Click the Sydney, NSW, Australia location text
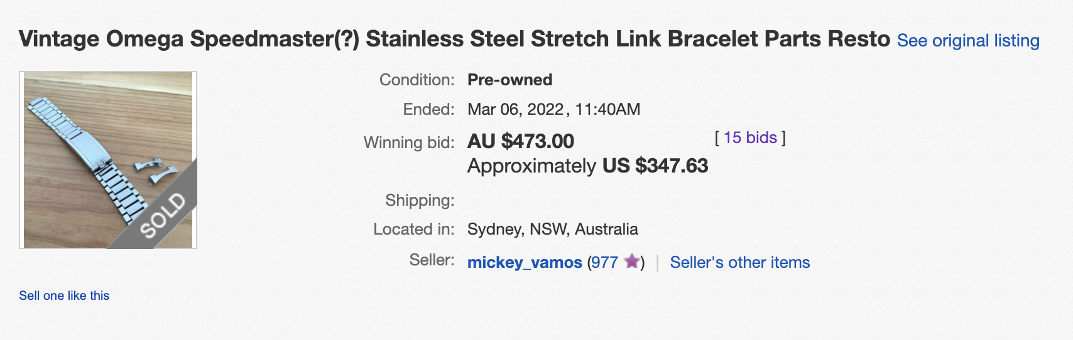Image resolution: width=1073 pixels, height=340 pixels. 552,229
